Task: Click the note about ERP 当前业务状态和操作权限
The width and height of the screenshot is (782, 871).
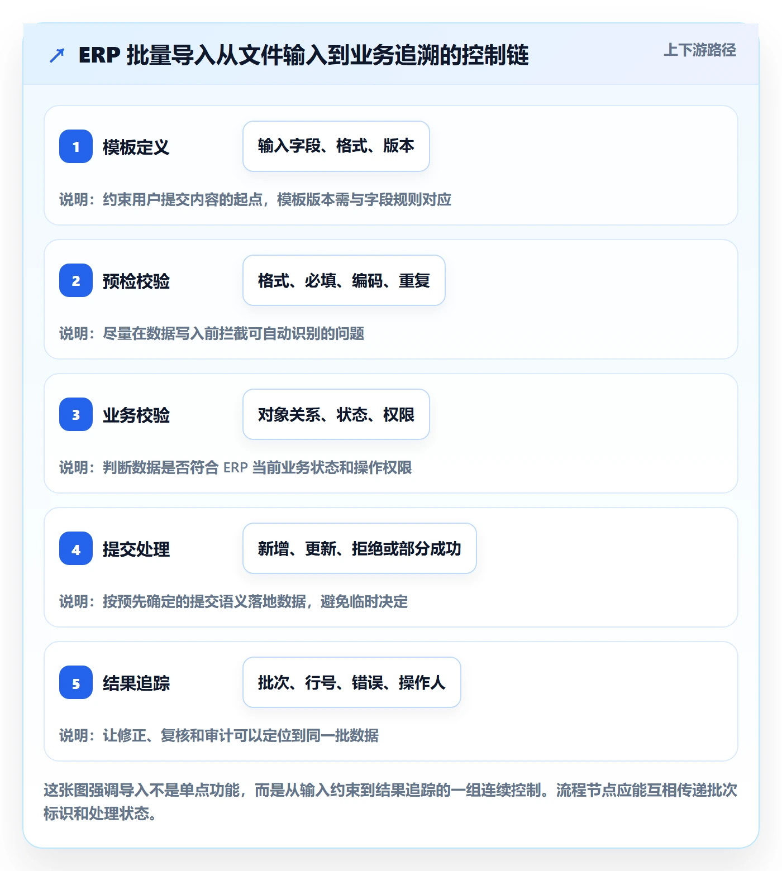Action: (x=235, y=467)
